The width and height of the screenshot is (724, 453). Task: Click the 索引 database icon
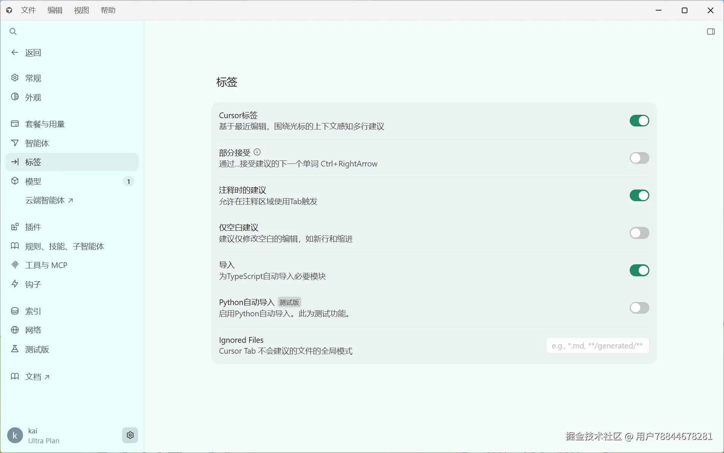[15, 311]
